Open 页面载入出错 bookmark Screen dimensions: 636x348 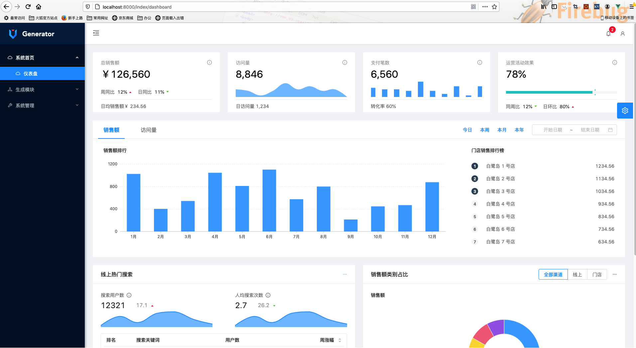pyautogui.click(x=170, y=18)
